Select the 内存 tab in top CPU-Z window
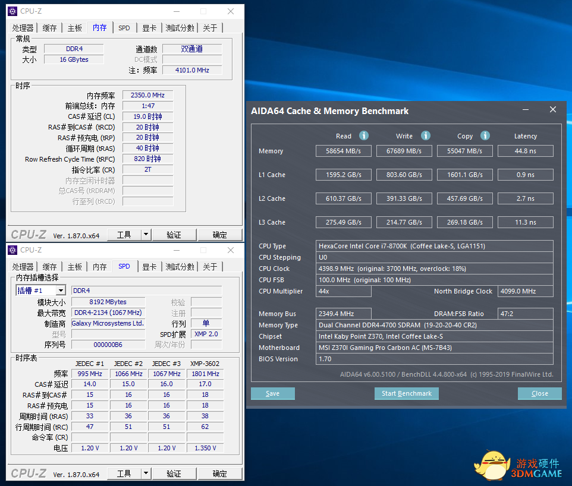The width and height of the screenshot is (572, 486). [x=99, y=27]
